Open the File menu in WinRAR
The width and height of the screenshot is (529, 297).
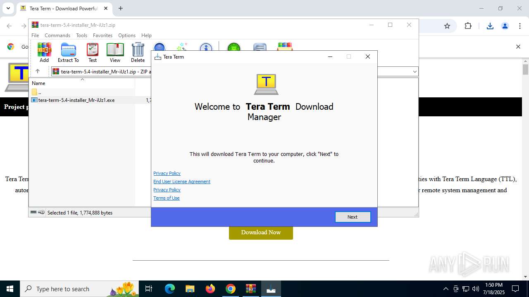[x=35, y=35]
